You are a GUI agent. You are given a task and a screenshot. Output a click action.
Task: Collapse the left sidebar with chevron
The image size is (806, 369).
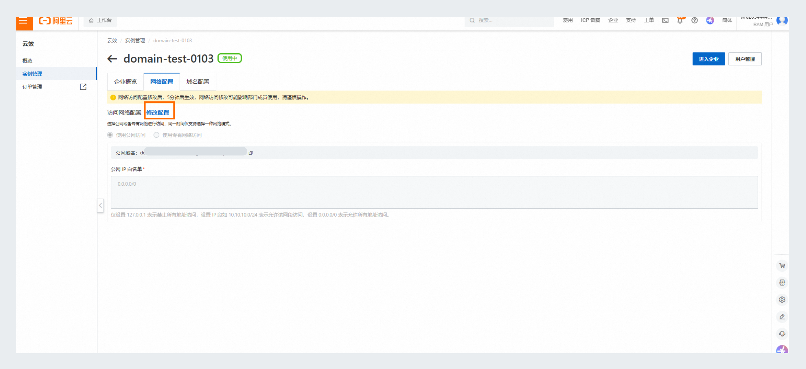pyautogui.click(x=100, y=205)
